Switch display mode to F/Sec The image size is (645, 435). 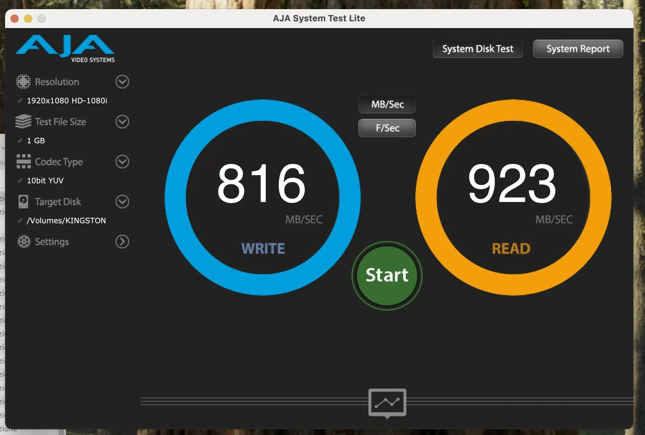coord(387,128)
